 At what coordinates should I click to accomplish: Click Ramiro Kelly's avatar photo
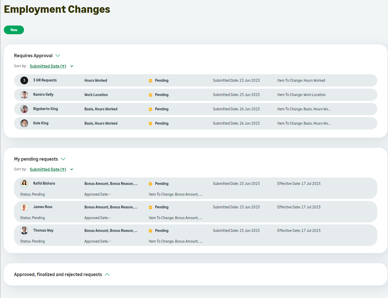pyautogui.click(x=24, y=95)
